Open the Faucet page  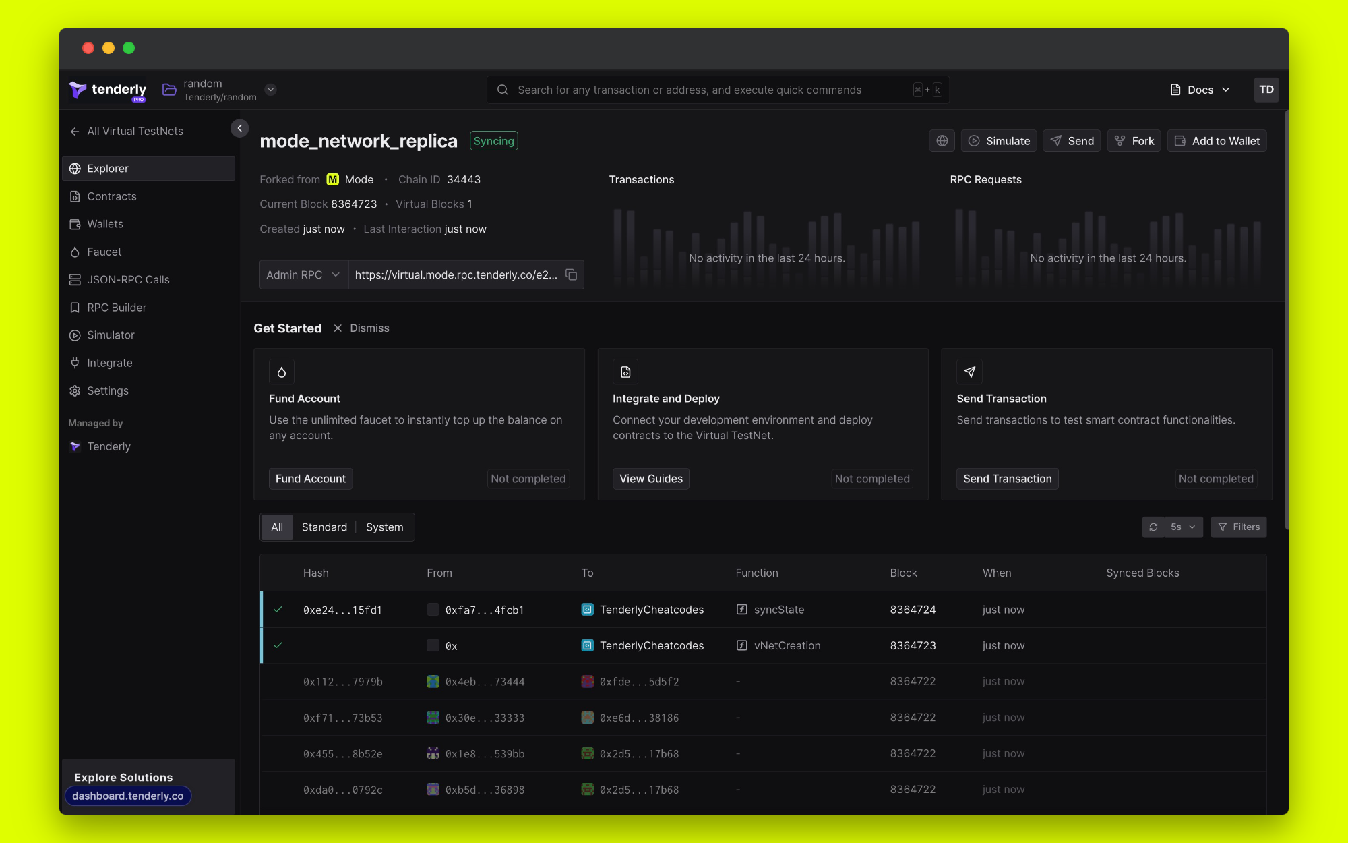coord(104,252)
